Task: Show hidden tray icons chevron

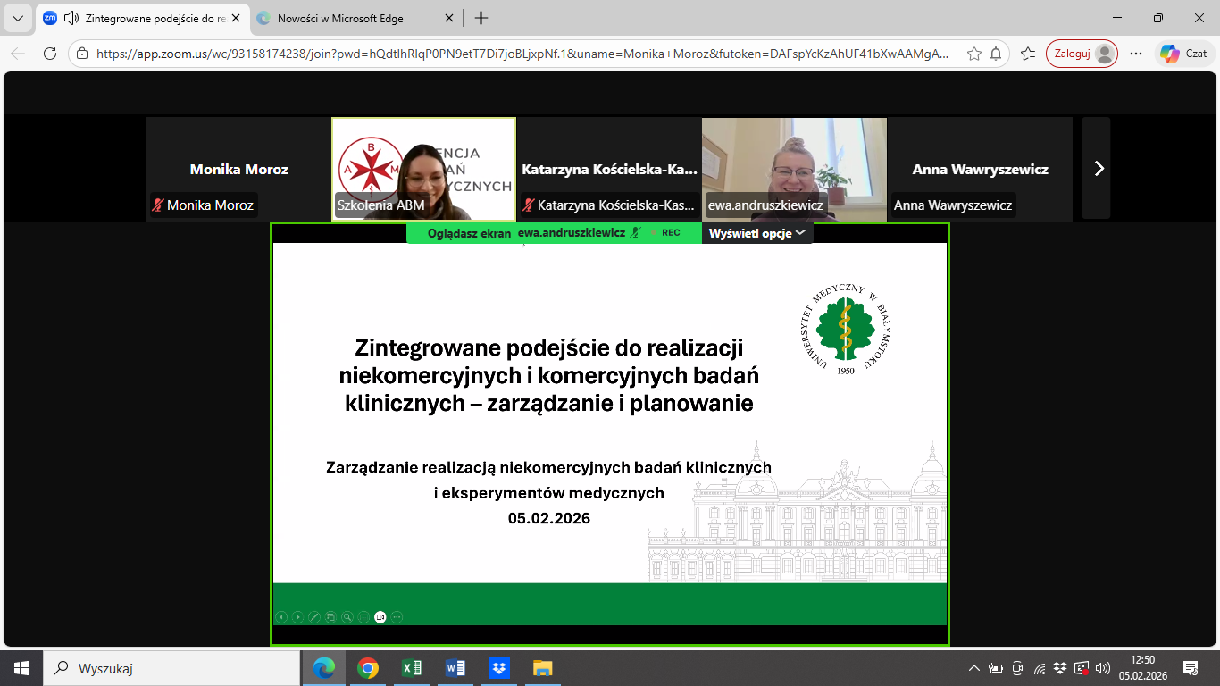Action: click(974, 668)
